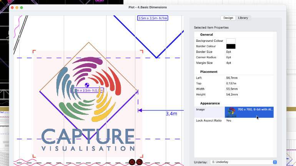Screen dimensions: 296x166
Task: Click the red bottom-left selection corner handle
Action: point(34,156)
